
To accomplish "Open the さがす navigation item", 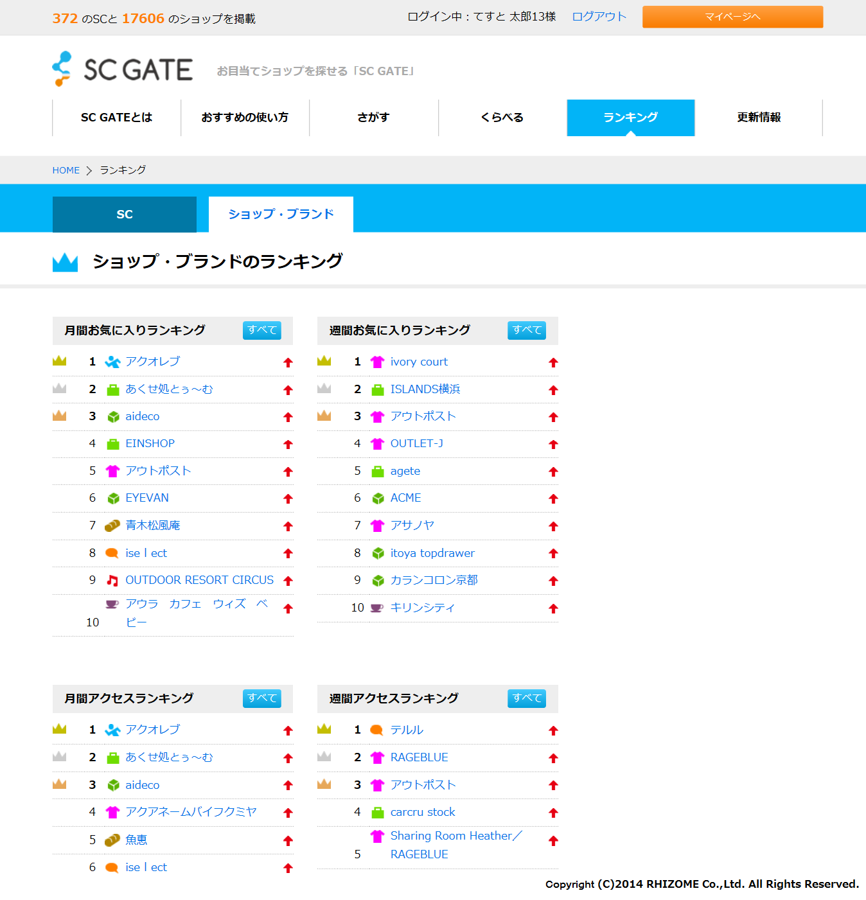I will click(374, 118).
